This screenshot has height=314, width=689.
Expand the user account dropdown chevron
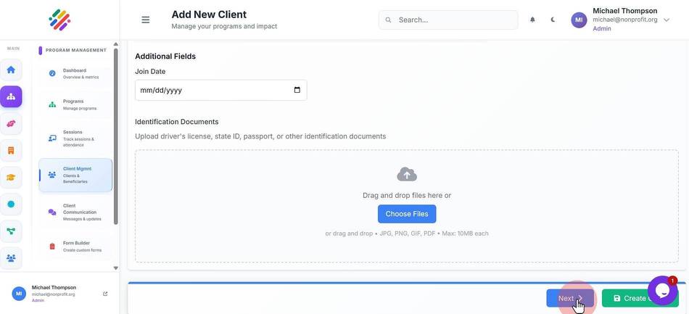click(x=666, y=20)
